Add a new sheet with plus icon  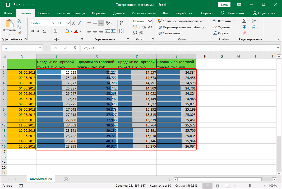(x=66, y=179)
